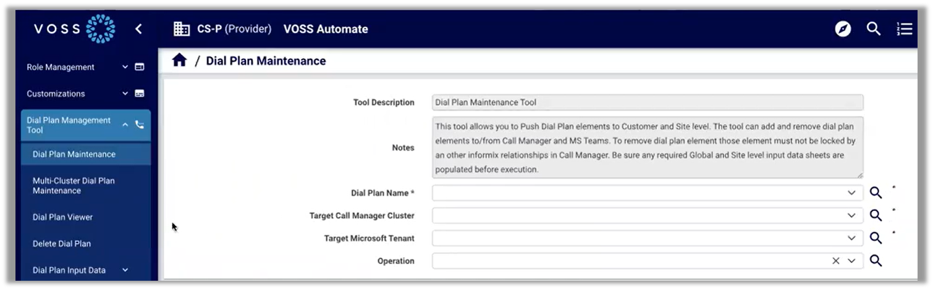Open Role Management menu
The height and width of the screenshot is (290, 933).
[61, 67]
